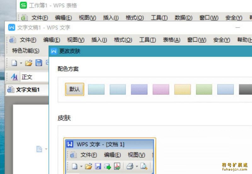Open the dropdown arrow next to the small page icon
Screen dimensions: 252x174
pyautogui.click(x=46, y=149)
